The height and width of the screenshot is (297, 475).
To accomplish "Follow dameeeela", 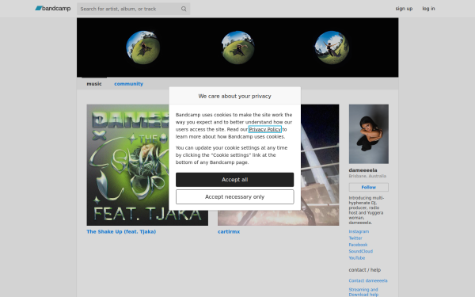I will [369, 187].
